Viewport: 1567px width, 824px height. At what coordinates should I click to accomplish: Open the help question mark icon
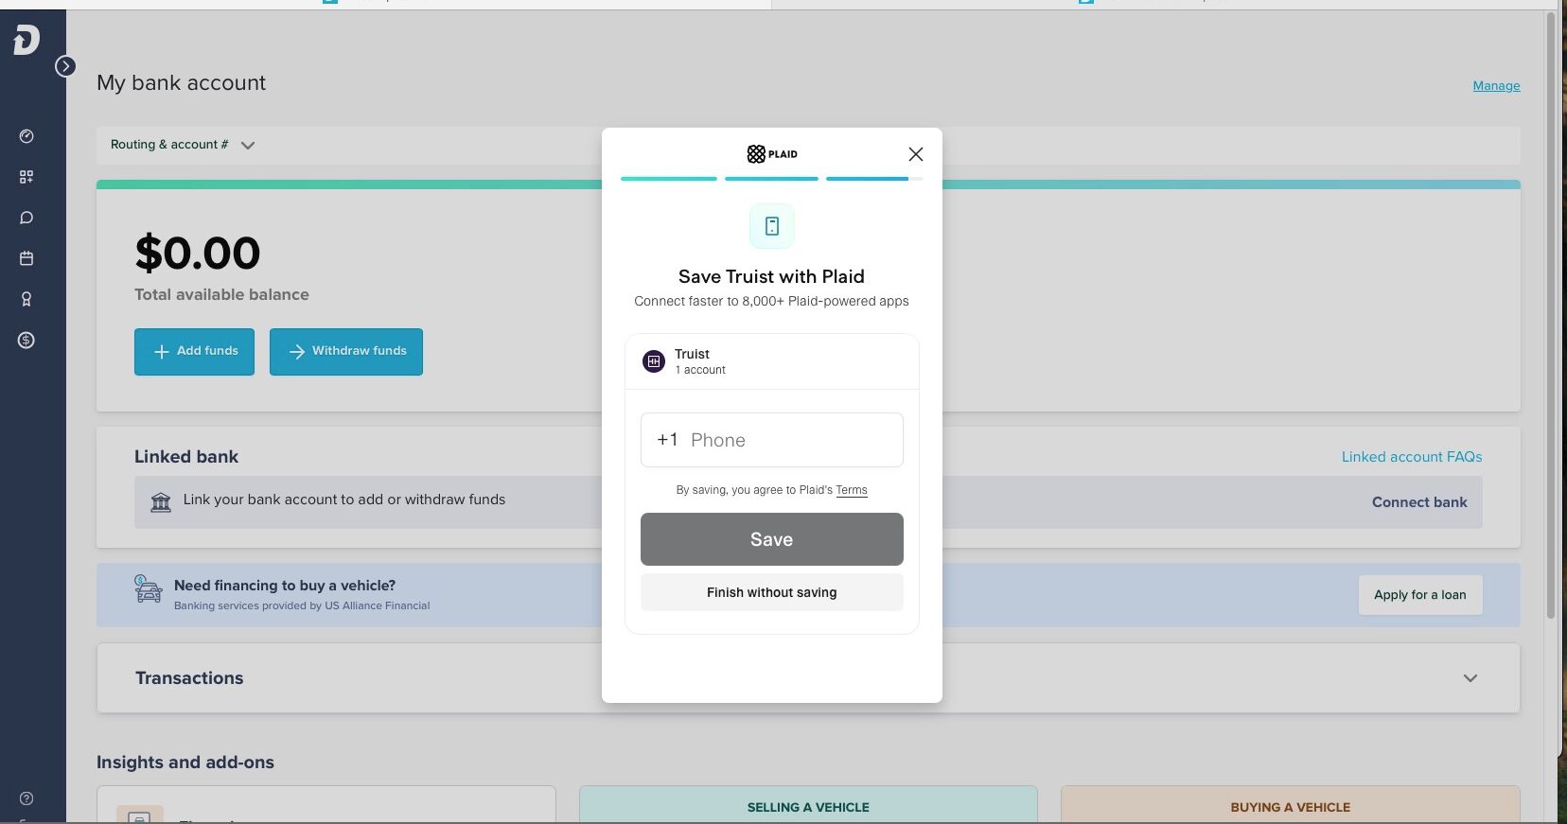(26, 798)
